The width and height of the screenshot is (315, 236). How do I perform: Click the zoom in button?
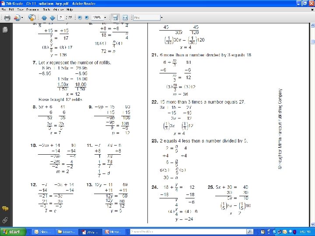click(x=87, y=17)
